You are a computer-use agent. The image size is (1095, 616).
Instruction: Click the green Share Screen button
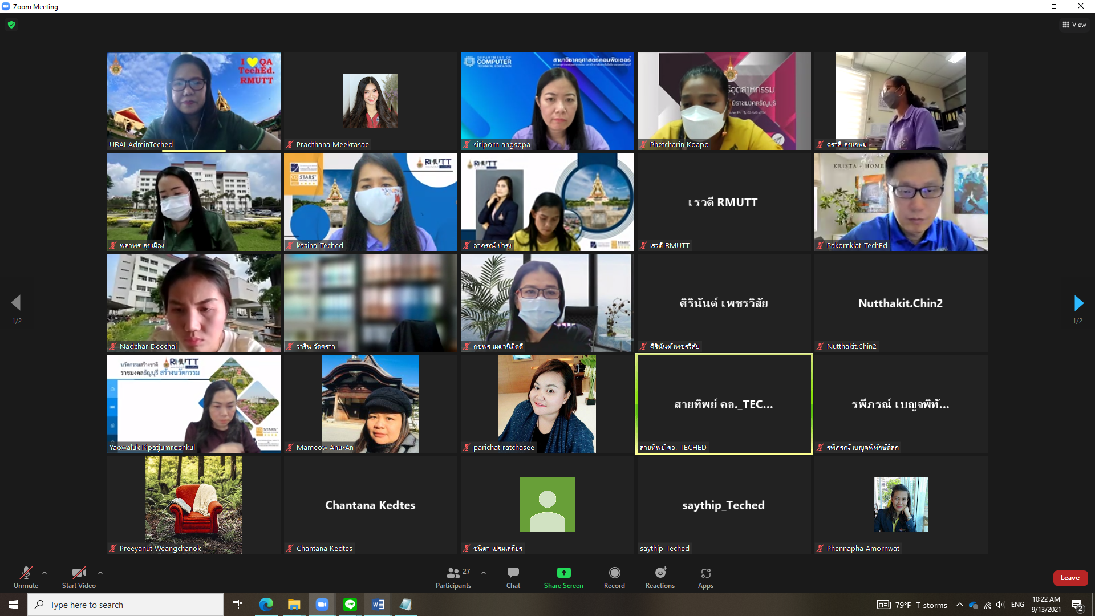(x=563, y=577)
